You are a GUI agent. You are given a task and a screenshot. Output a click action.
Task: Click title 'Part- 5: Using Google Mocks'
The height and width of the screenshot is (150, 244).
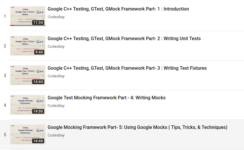click(137, 127)
